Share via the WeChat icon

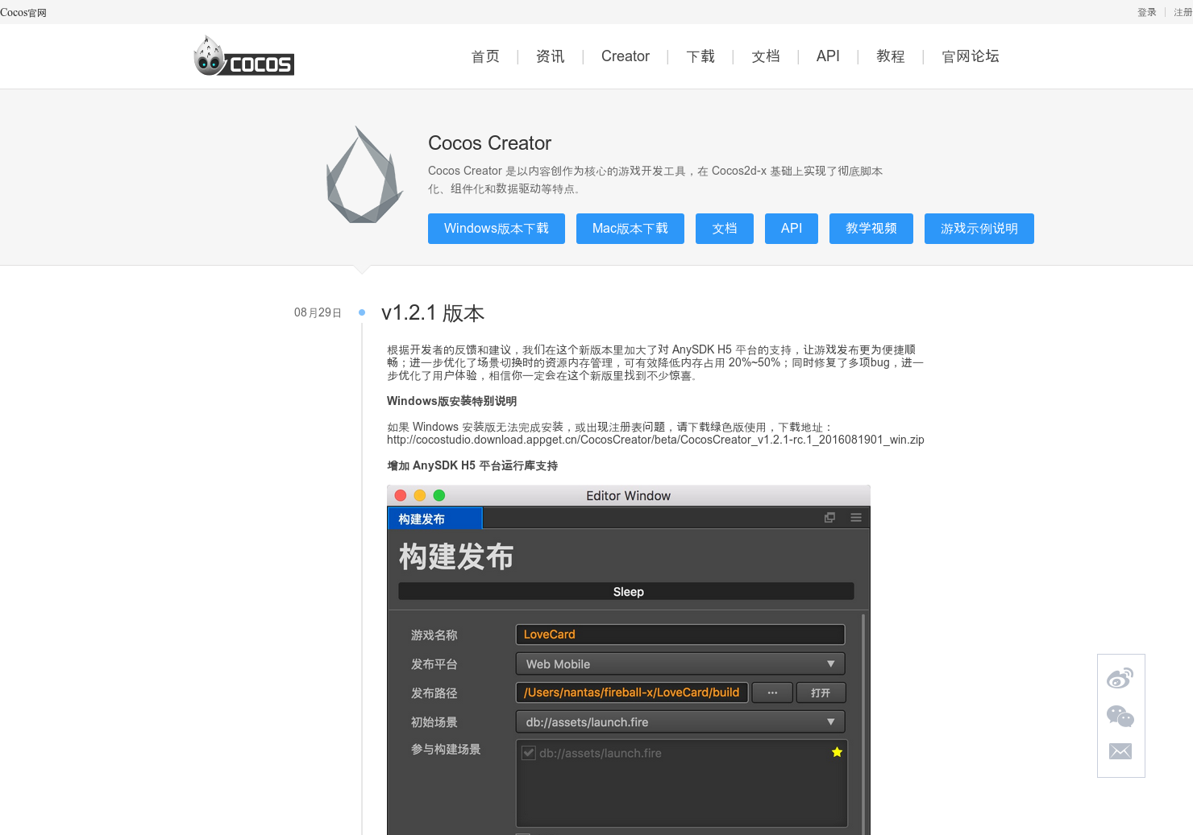(x=1120, y=716)
